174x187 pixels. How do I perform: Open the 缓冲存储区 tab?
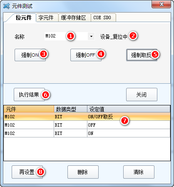(x=75, y=17)
